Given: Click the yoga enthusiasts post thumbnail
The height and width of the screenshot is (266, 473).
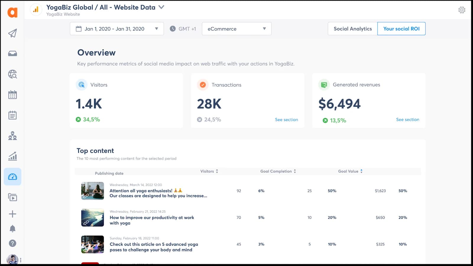Looking at the screenshot, I should (x=92, y=191).
